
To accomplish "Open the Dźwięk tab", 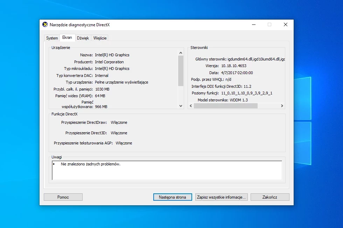I will click(83, 38).
